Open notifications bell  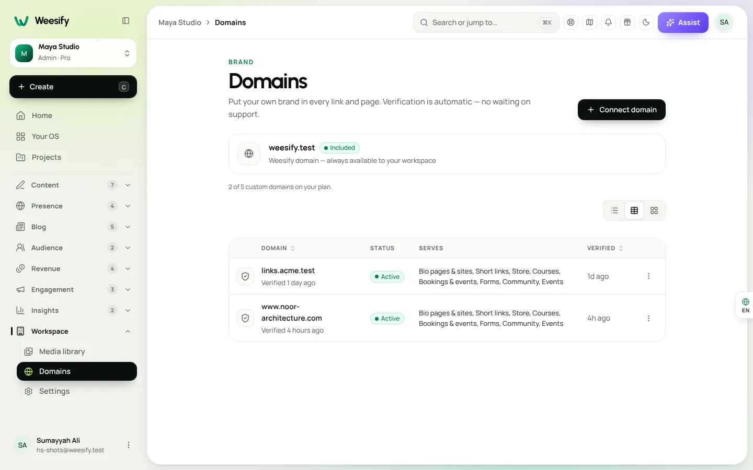[609, 22]
